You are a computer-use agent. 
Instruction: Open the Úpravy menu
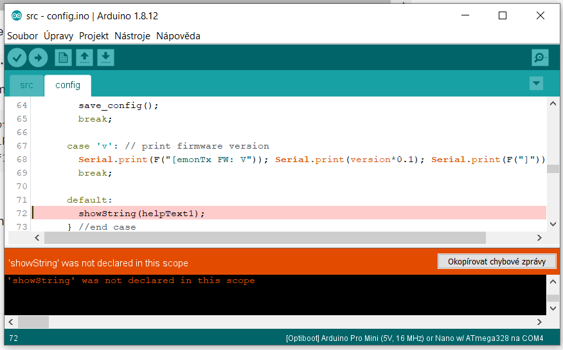(x=58, y=36)
